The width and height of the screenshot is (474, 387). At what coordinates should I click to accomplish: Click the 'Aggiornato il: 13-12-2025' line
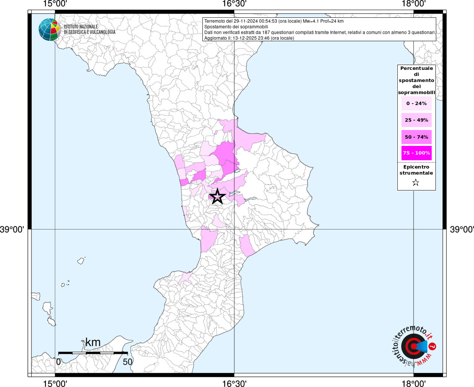(249, 38)
